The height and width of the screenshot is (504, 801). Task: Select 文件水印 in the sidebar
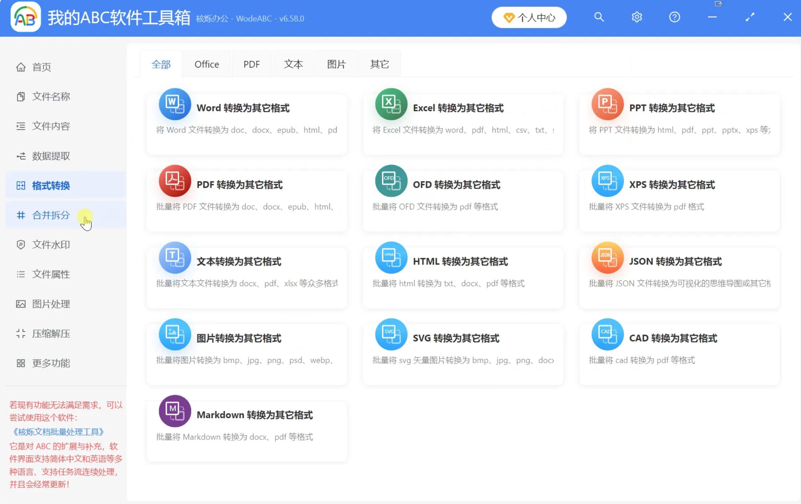[51, 245]
